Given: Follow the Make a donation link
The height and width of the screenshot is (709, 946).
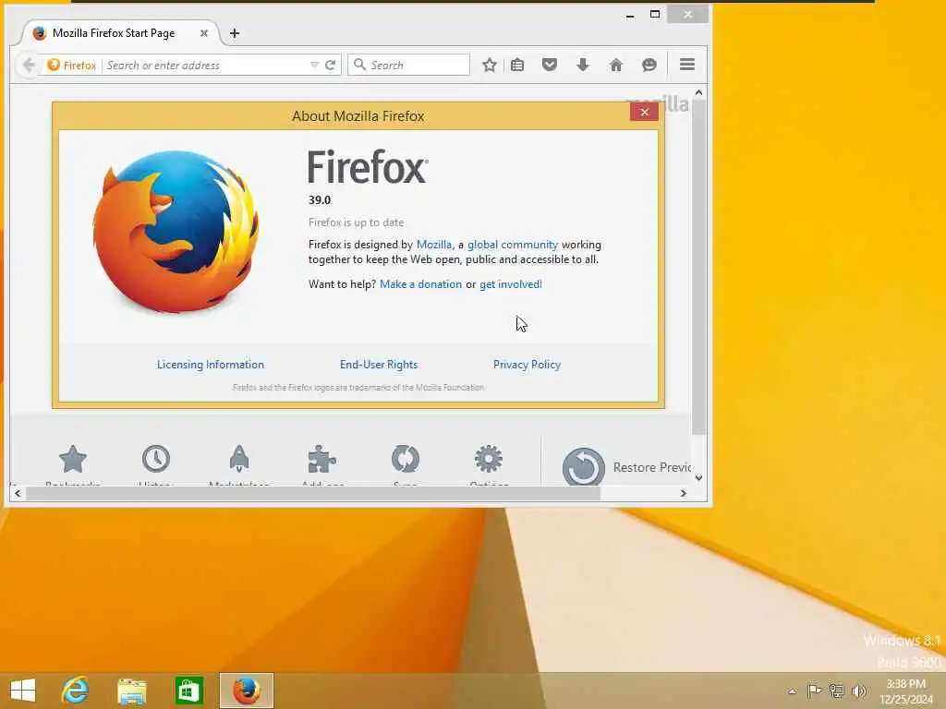Looking at the screenshot, I should [x=420, y=284].
